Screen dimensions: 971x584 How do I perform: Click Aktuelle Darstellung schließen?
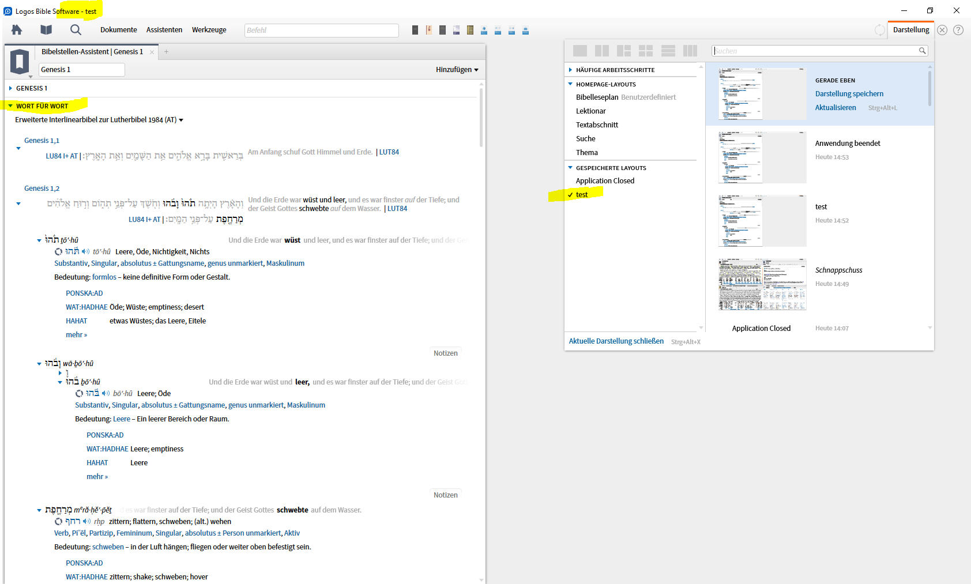pos(616,341)
